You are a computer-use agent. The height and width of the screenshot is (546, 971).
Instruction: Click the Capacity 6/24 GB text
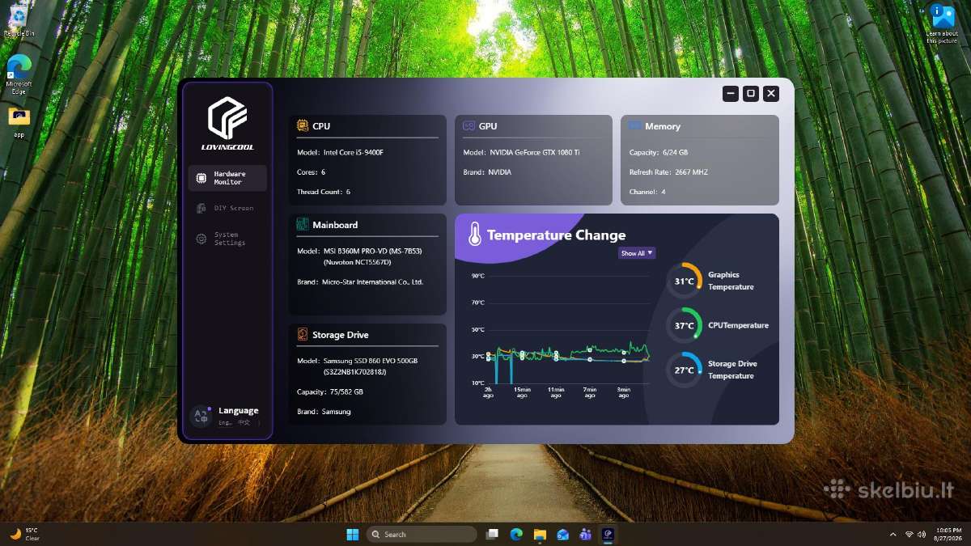click(659, 152)
